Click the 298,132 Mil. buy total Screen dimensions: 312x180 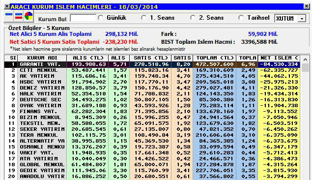click(x=121, y=34)
